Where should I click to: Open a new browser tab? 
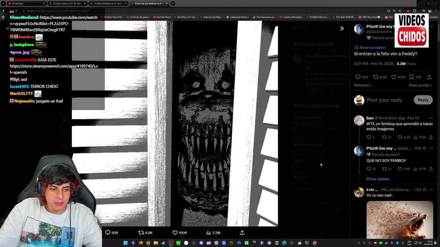click(x=173, y=3)
